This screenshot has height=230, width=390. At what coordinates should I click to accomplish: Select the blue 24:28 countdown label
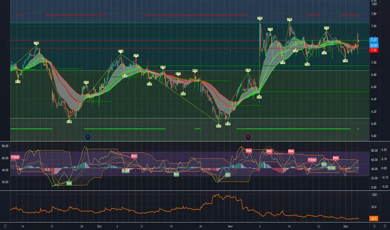pos(374,45)
